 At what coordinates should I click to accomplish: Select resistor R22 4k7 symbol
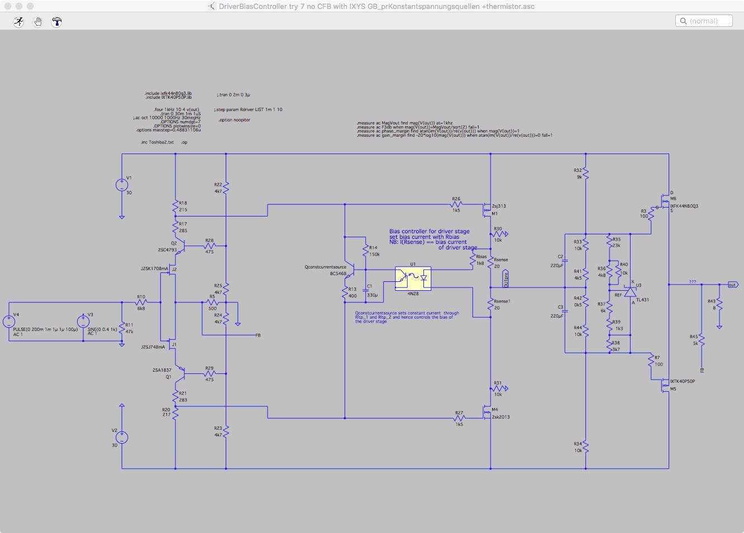tap(226, 188)
